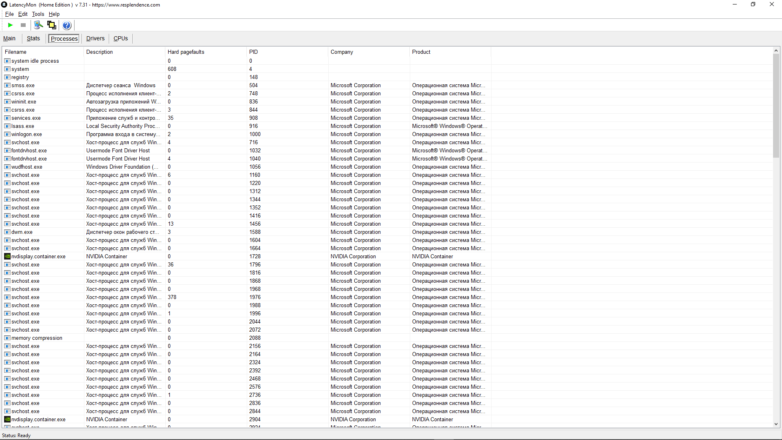Sort by Hard pagefaults column header
Viewport: 782px width, 440px height.
[x=206, y=52]
